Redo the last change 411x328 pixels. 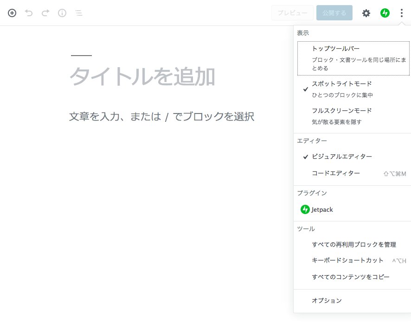tap(45, 13)
